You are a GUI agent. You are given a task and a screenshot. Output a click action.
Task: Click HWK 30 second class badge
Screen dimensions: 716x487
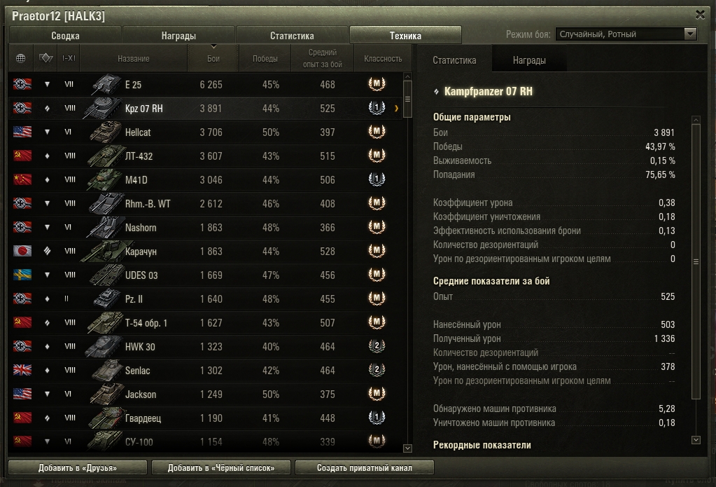click(377, 346)
